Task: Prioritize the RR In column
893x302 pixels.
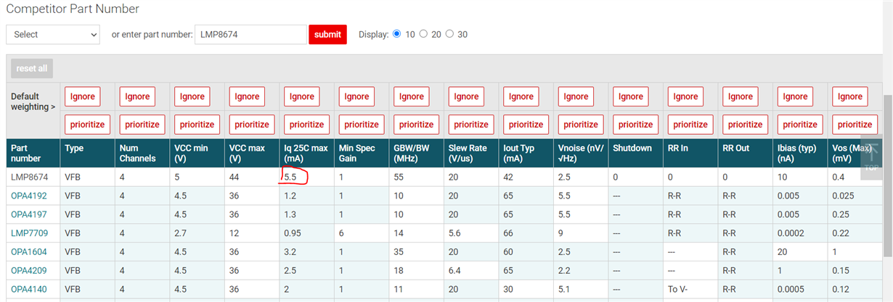Action: pos(690,124)
